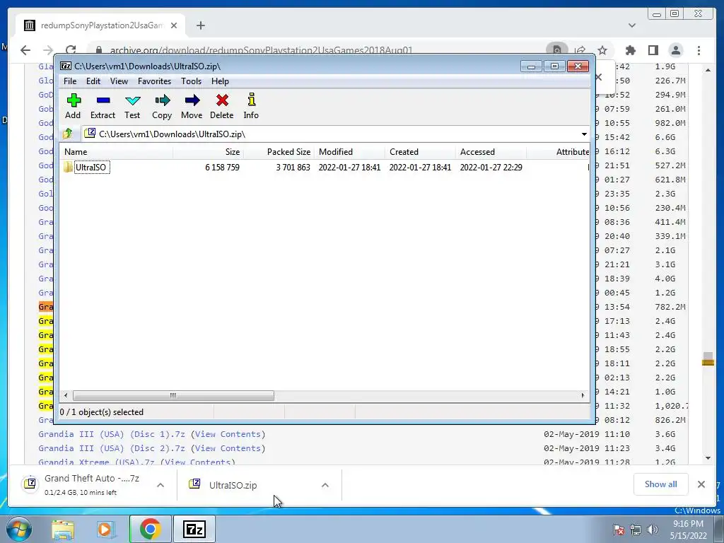Select the Copy toolbar icon
The width and height of the screenshot is (724, 543).
(x=162, y=106)
